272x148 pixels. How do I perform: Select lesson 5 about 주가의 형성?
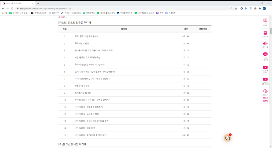click(x=90, y=65)
